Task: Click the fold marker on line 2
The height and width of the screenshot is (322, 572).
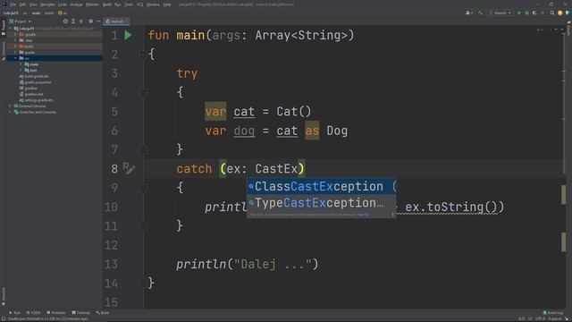Action: pos(143,55)
